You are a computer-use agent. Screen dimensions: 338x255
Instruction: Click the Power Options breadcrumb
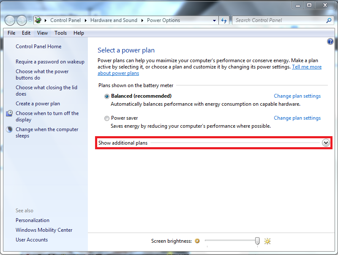[x=164, y=20]
